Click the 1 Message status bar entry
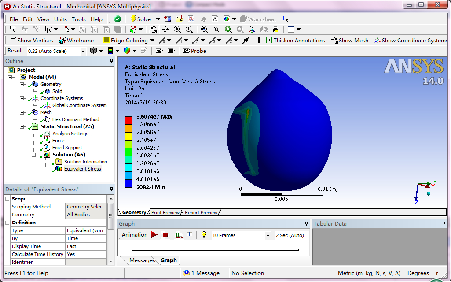451x282 pixels. click(x=202, y=273)
